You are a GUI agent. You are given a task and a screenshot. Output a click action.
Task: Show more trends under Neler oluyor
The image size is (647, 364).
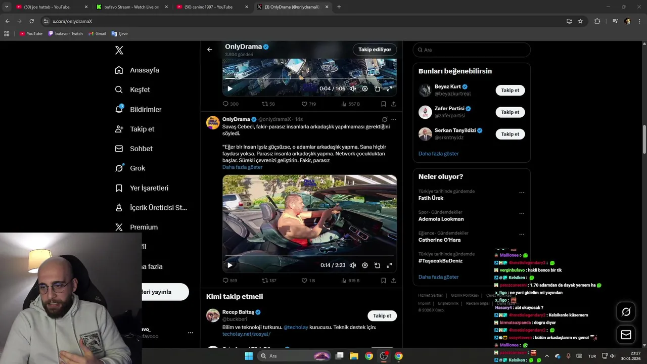[438, 277]
